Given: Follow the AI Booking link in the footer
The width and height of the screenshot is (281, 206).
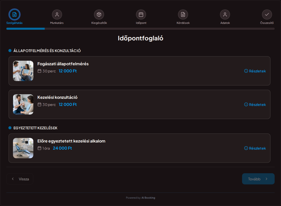Looking at the screenshot, I should [x=148, y=198].
